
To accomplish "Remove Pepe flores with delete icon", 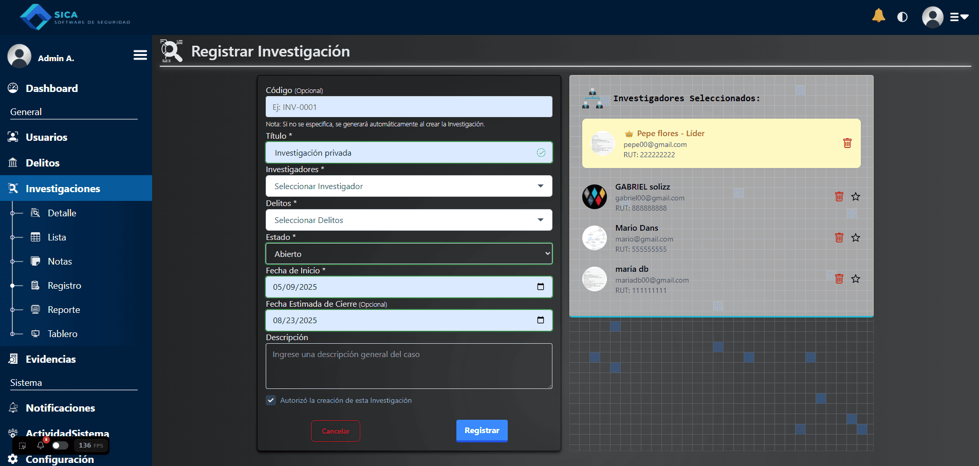I will pyautogui.click(x=847, y=143).
